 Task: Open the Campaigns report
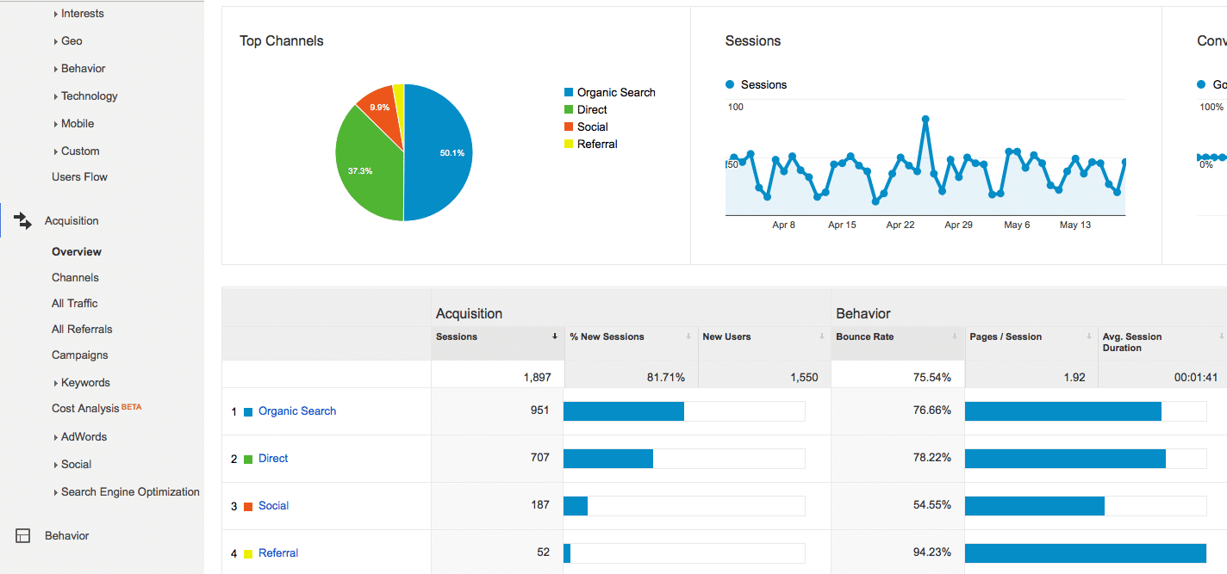pos(80,355)
